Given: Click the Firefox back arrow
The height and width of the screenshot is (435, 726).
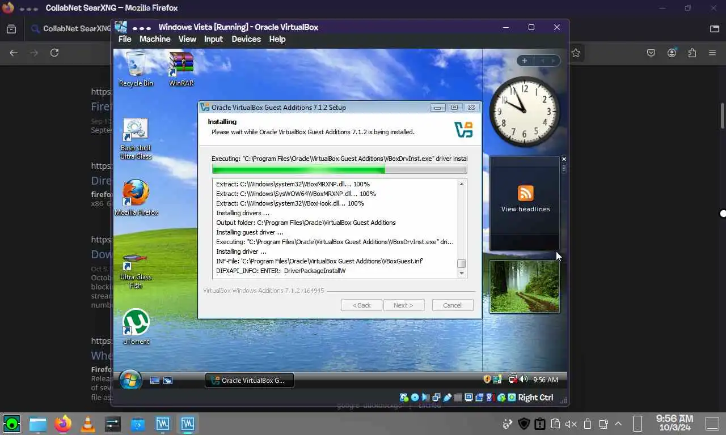Looking at the screenshot, I should point(14,53).
